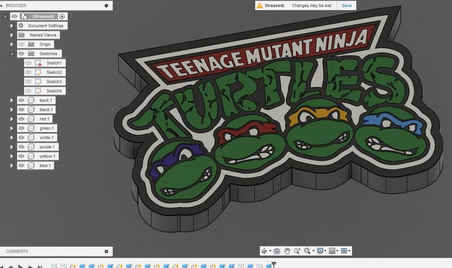Show Sketch3 using its eye icon
The width and height of the screenshot is (452, 268).
point(28,81)
